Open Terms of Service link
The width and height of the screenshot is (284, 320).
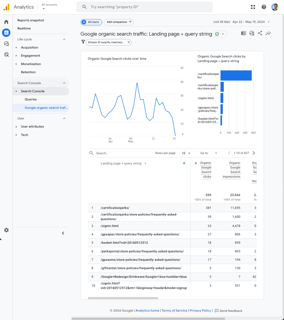(x=174, y=310)
